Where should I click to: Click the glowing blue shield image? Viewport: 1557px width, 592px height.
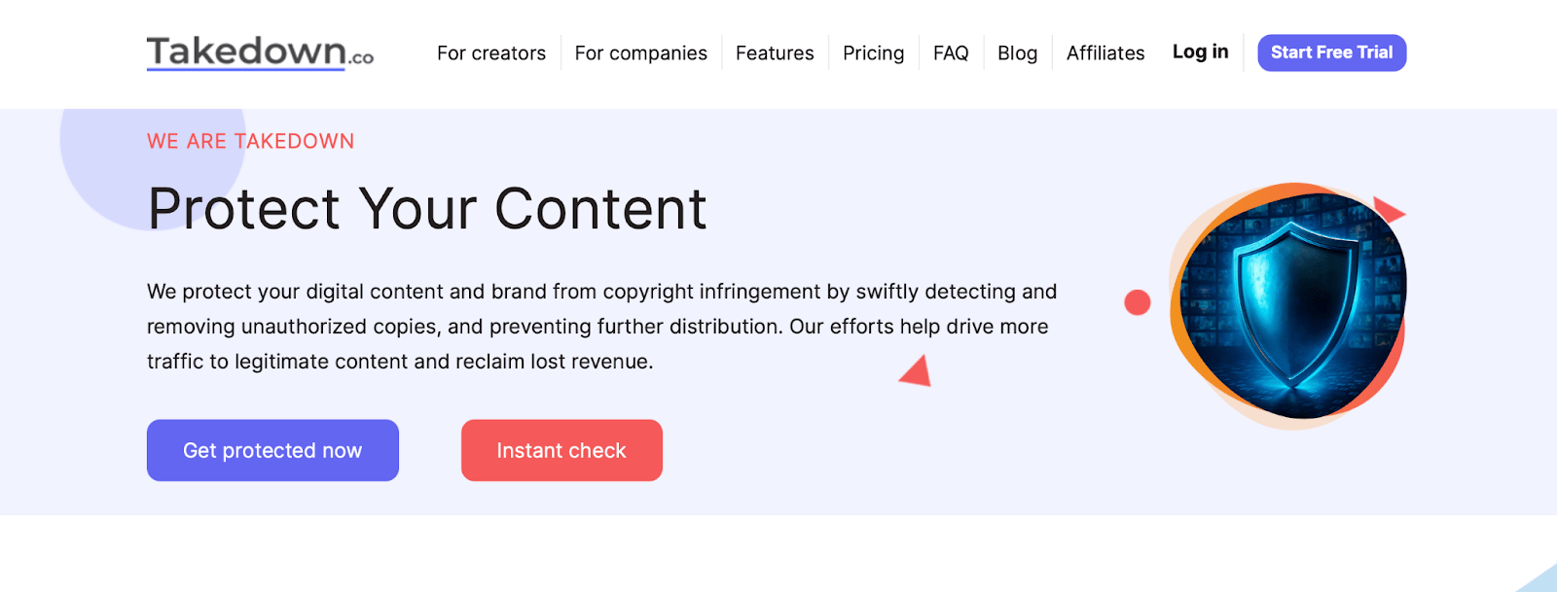coord(1292,303)
